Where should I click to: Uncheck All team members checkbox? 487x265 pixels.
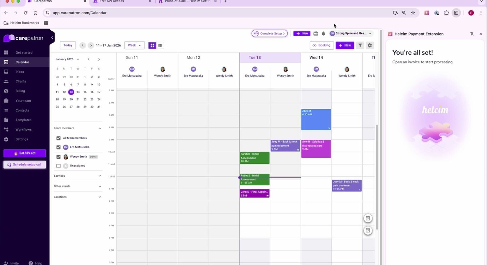58,138
